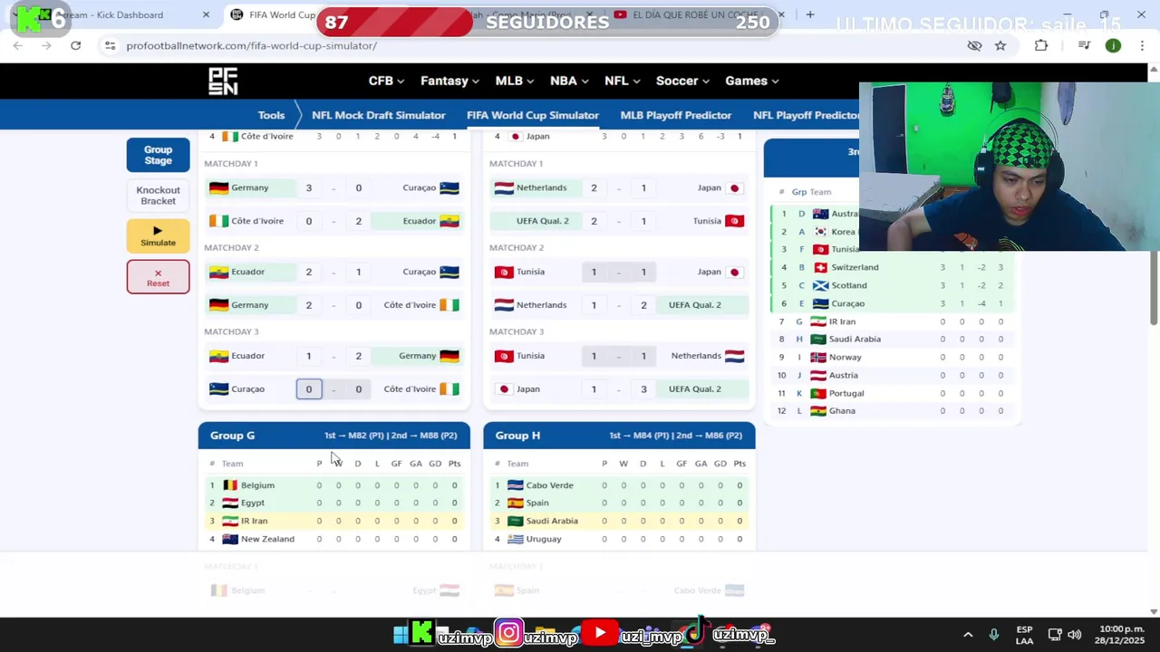Open the ESP LAA language indicator

[x=1024, y=635]
